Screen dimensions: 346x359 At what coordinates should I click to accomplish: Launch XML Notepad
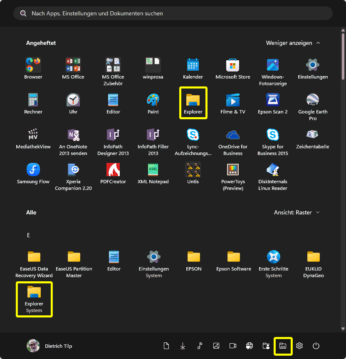tap(153, 173)
